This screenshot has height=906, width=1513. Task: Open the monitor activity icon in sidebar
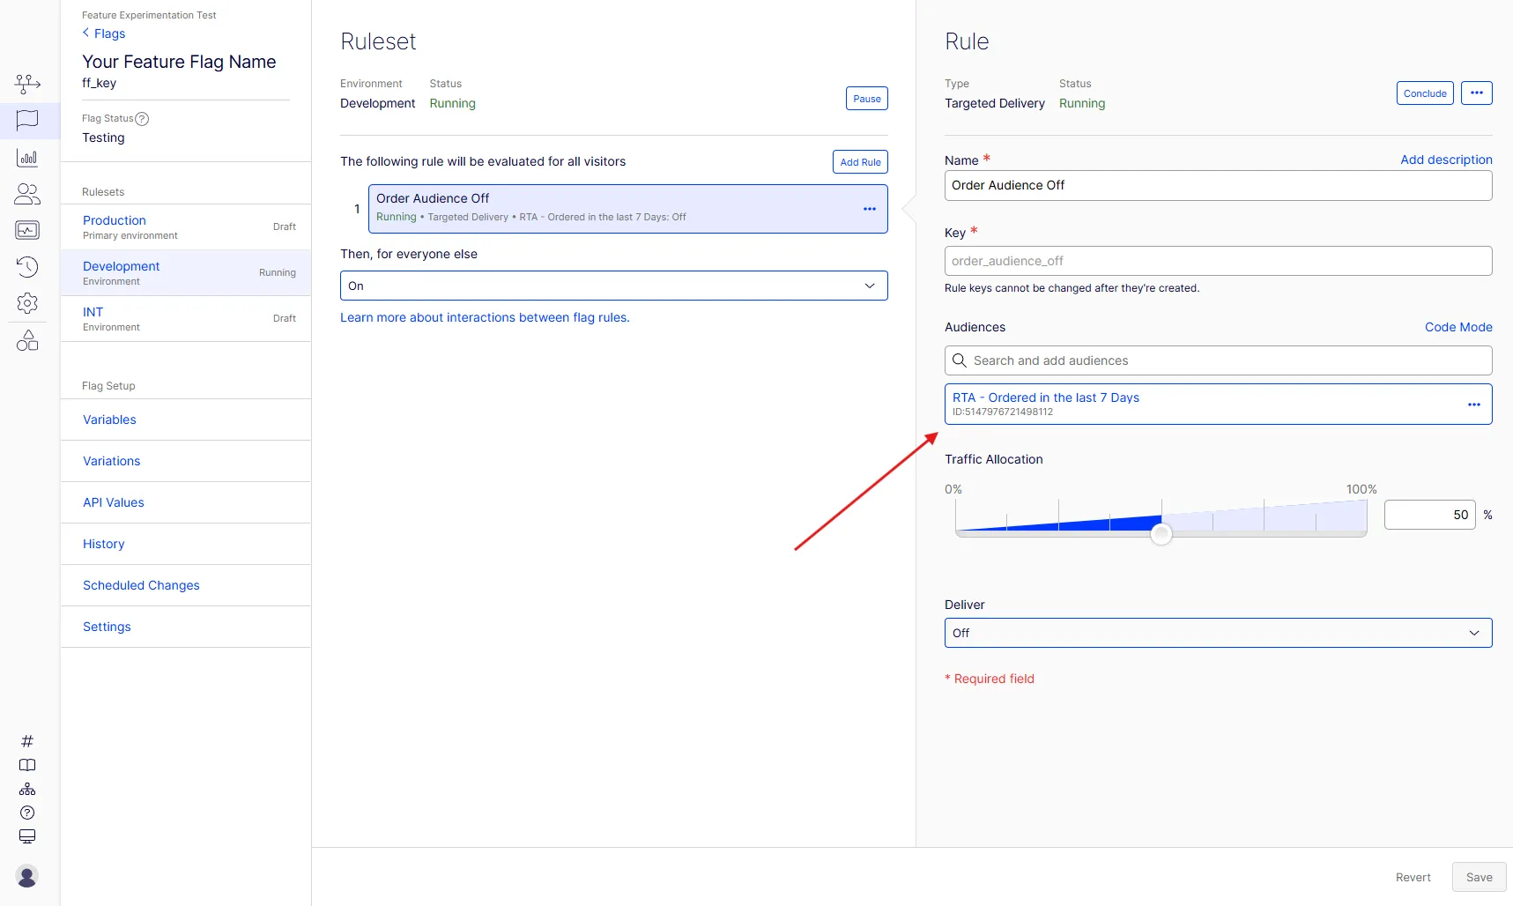click(27, 230)
